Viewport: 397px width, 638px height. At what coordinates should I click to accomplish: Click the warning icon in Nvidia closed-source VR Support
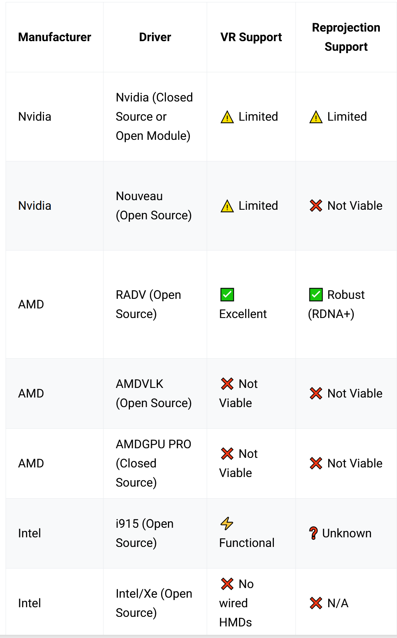click(x=227, y=117)
